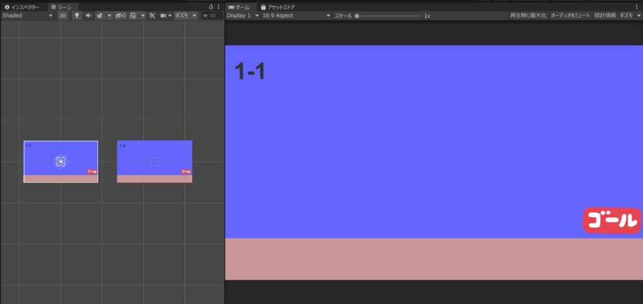Click the square camera gizmo in stage 1-2
This screenshot has height=304, width=643.
(154, 162)
